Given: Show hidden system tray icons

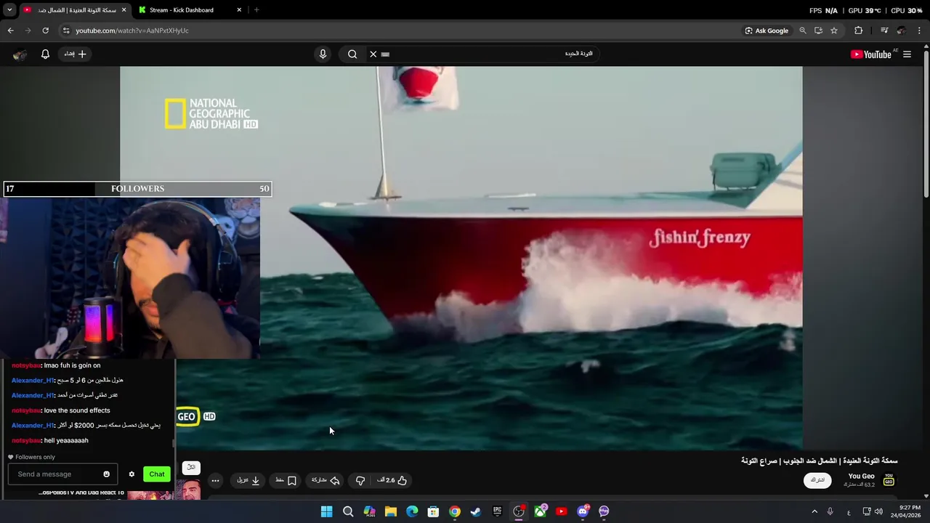Looking at the screenshot, I should pyautogui.click(x=814, y=511).
